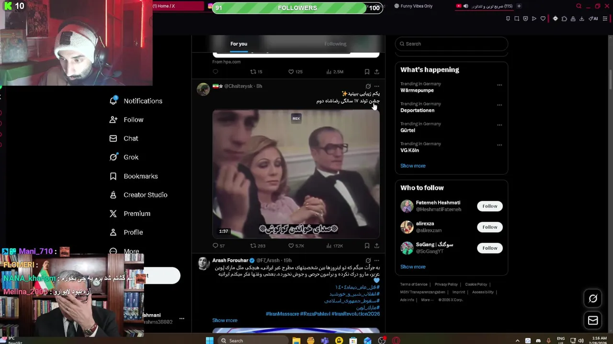613x344 pixels.
Task: Open options for VG Köln trend
Action: tap(499, 145)
